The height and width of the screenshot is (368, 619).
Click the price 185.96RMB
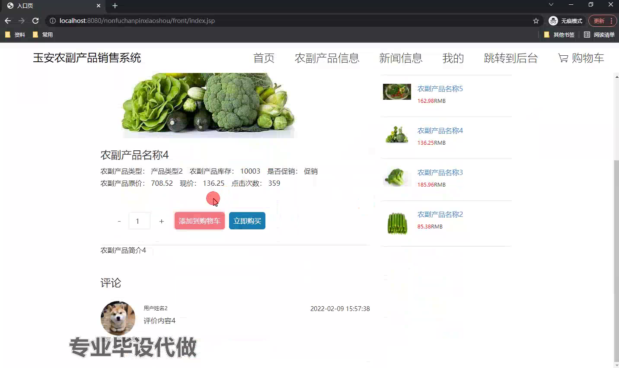pyautogui.click(x=431, y=185)
